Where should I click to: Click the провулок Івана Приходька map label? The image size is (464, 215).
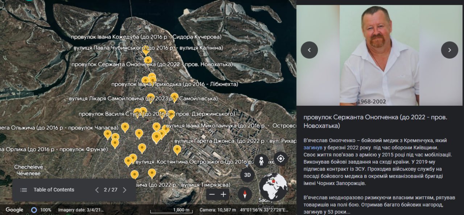click(174, 84)
